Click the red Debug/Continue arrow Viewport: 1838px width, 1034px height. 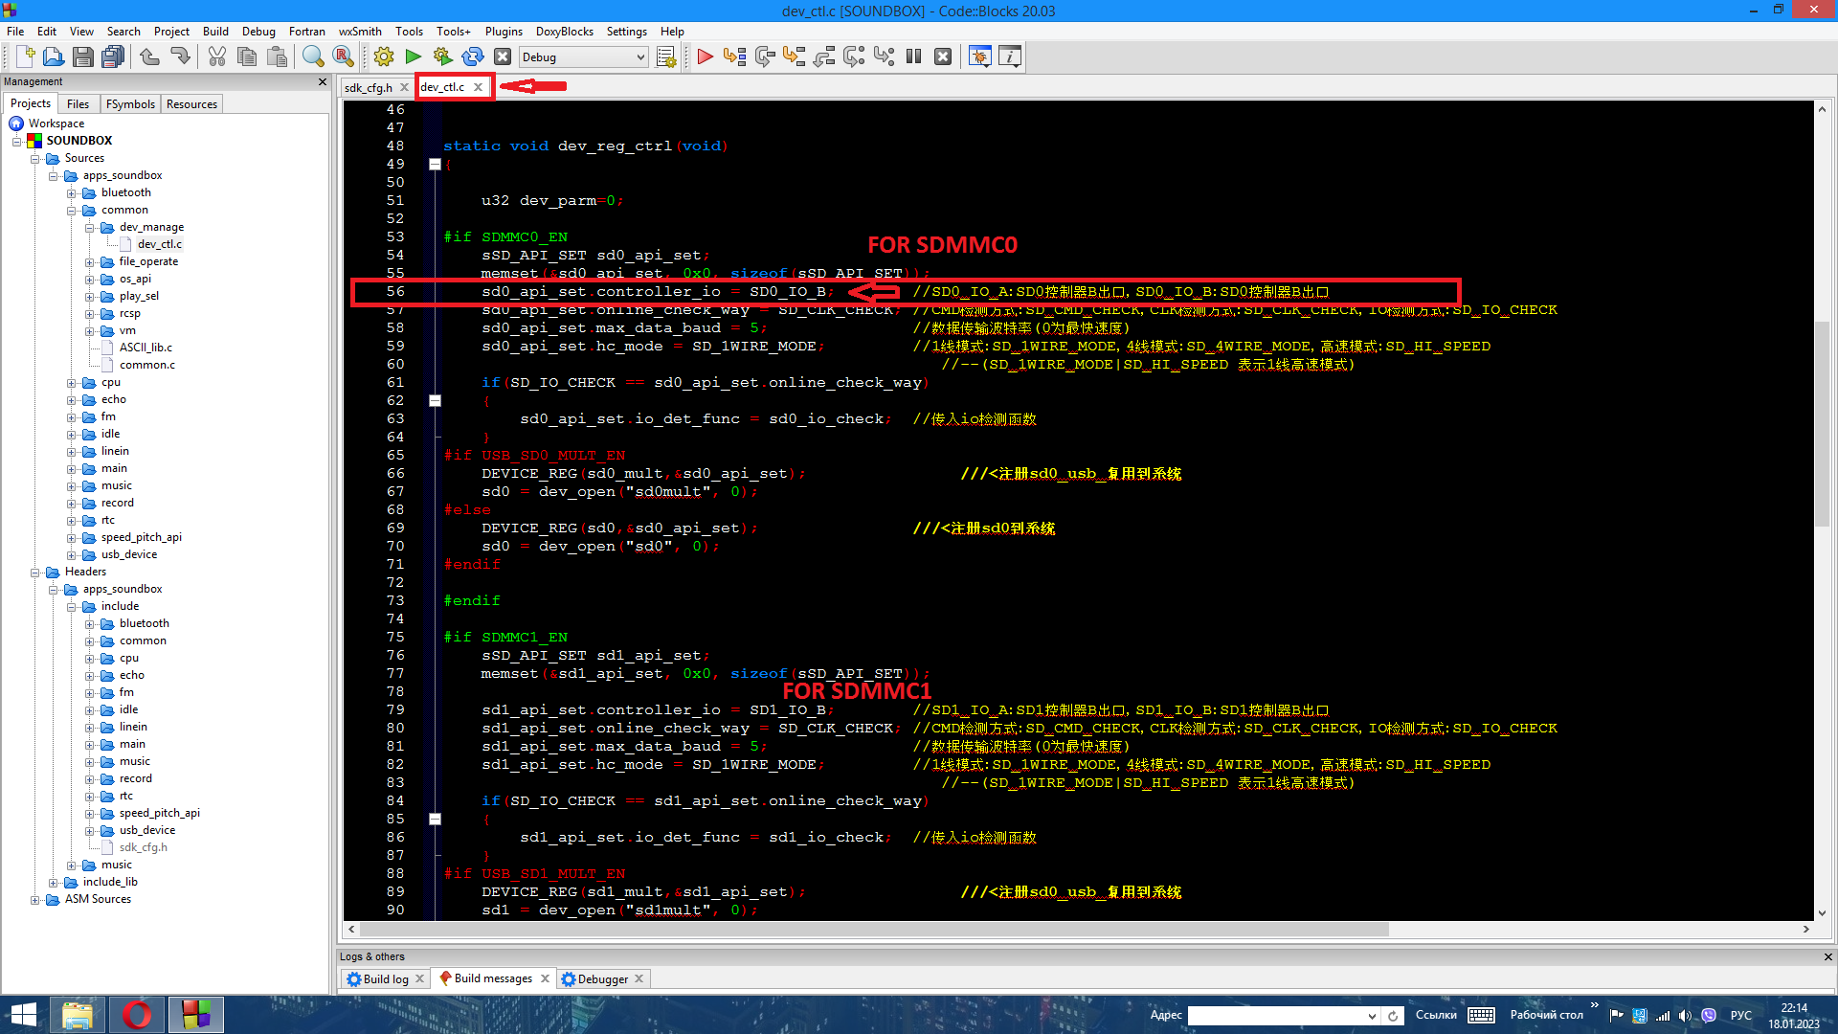click(706, 57)
